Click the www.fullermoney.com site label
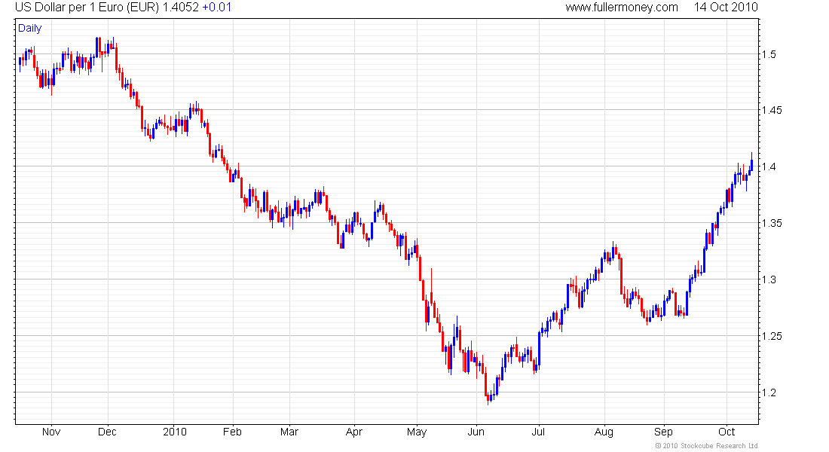This screenshot has height=452, width=829. pyautogui.click(x=621, y=8)
